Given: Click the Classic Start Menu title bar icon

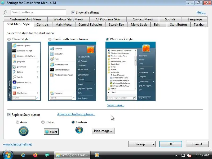Looking at the screenshot, I should [x=3, y=3].
